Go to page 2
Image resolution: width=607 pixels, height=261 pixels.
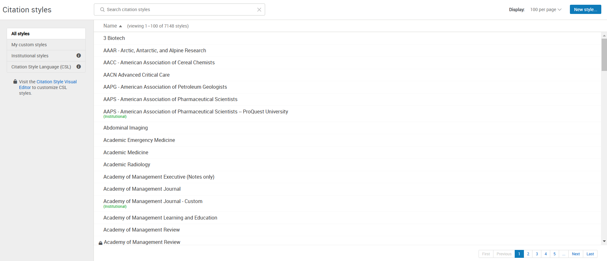528,254
